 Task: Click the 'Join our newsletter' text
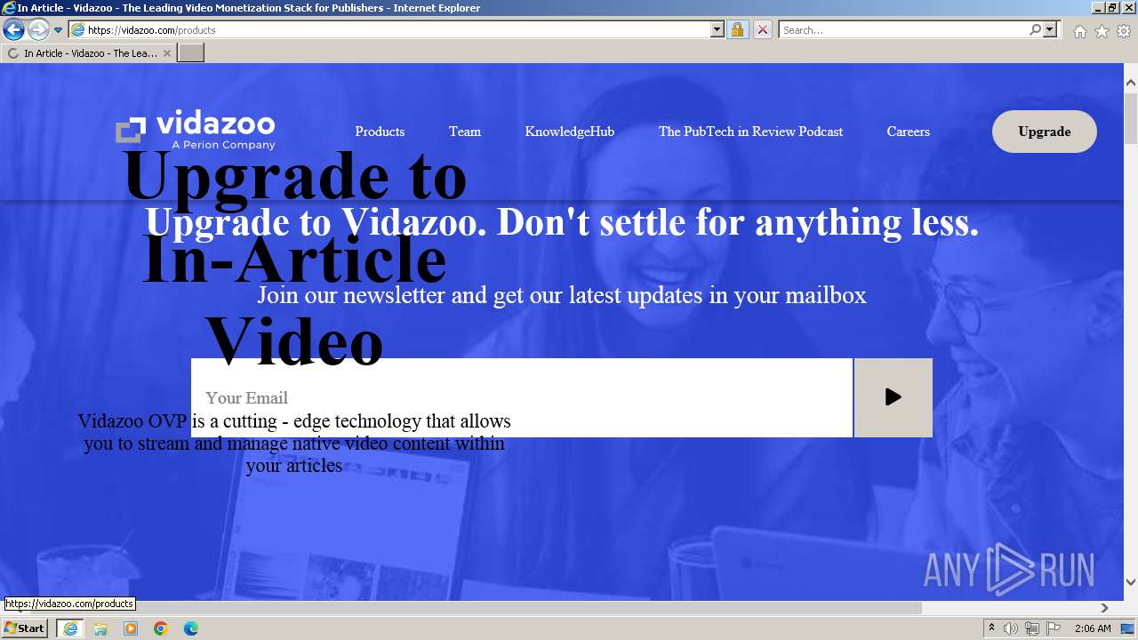[x=562, y=295]
